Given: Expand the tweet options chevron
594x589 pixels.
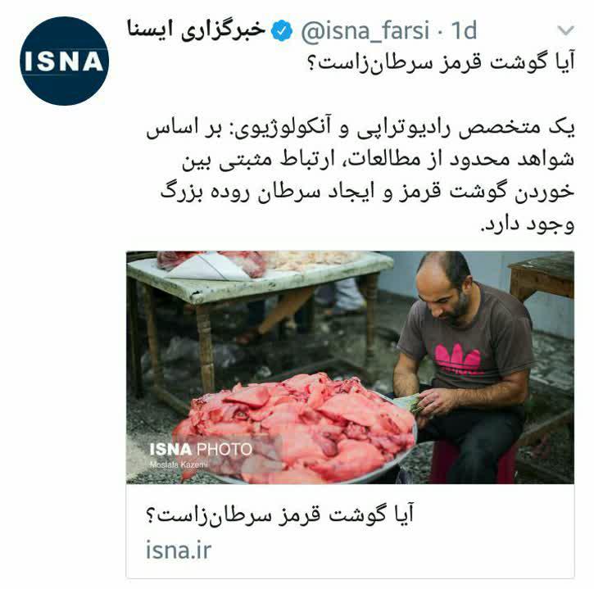Looking at the screenshot, I should pyautogui.click(x=566, y=30).
